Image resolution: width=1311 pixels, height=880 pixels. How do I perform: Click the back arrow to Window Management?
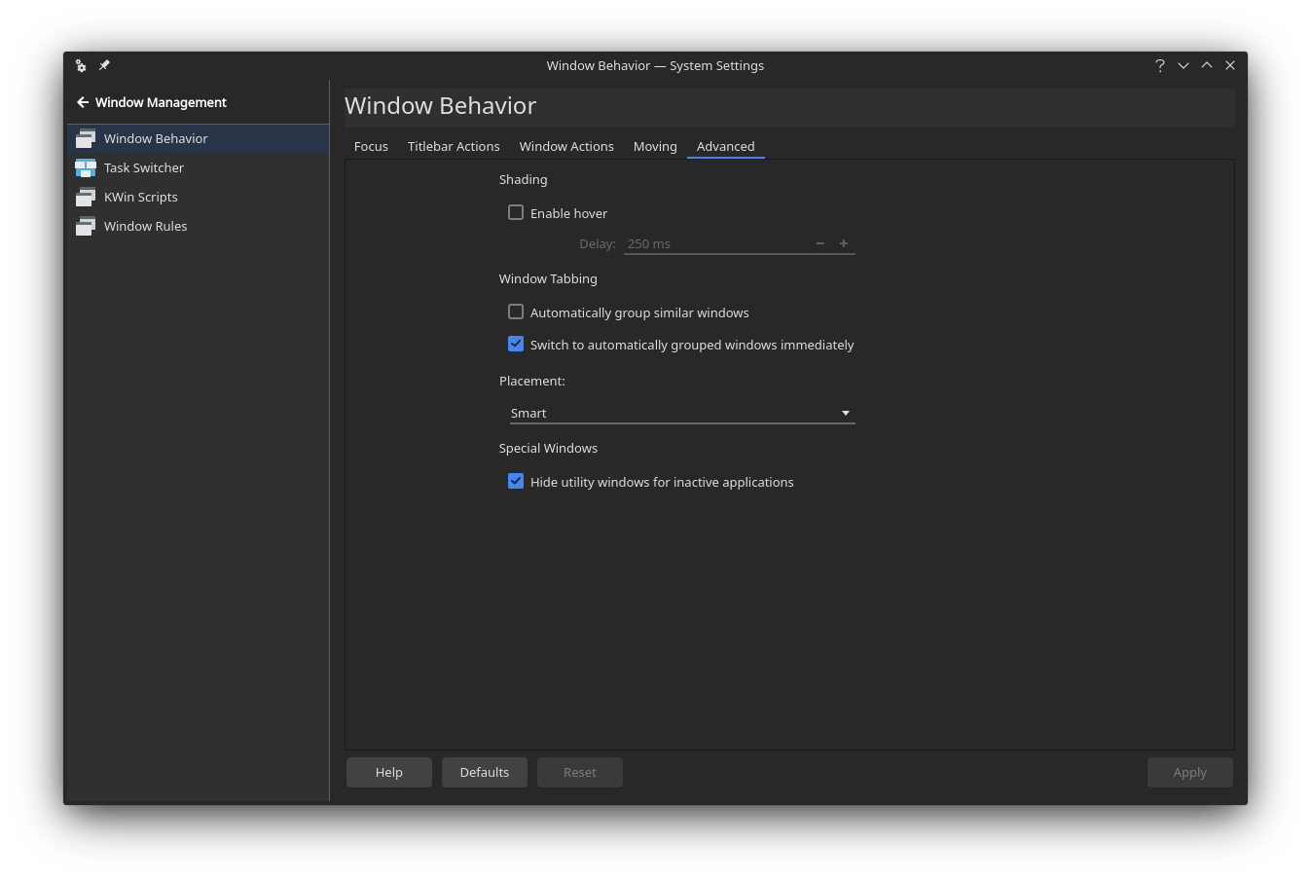[x=83, y=102]
